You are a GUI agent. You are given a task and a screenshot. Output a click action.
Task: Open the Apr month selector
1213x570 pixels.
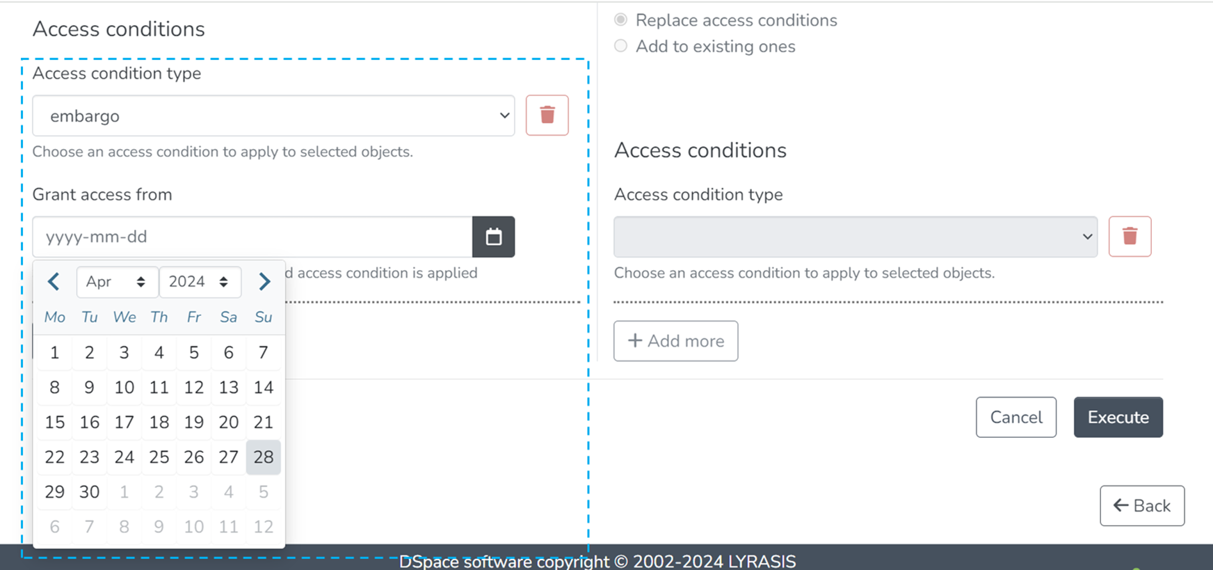tap(116, 282)
